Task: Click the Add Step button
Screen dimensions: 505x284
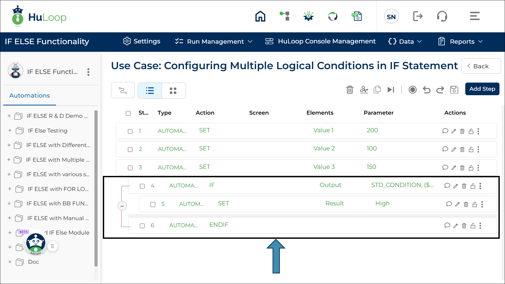Action: pyautogui.click(x=482, y=89)
